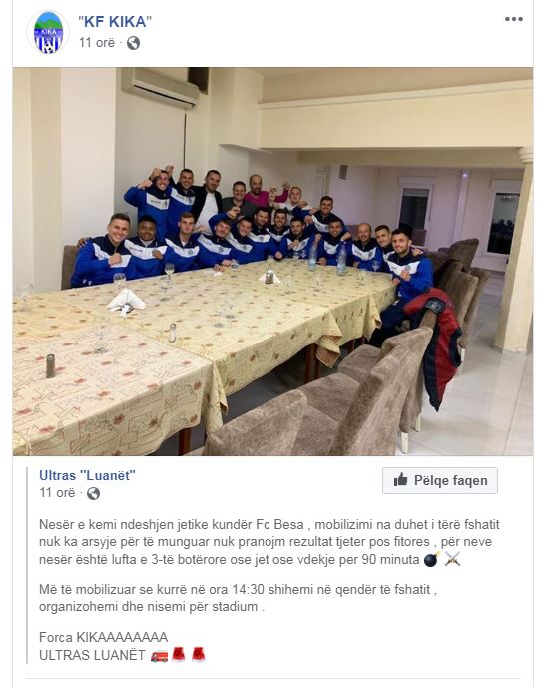Viewport: 539px width, 687px height.
Task: Click the 11 orë timestamp under KF KIKA
Action: (x=97, y=43)
